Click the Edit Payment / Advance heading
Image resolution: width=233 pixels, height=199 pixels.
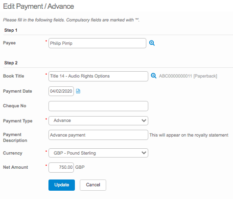[x=39, y=6]
